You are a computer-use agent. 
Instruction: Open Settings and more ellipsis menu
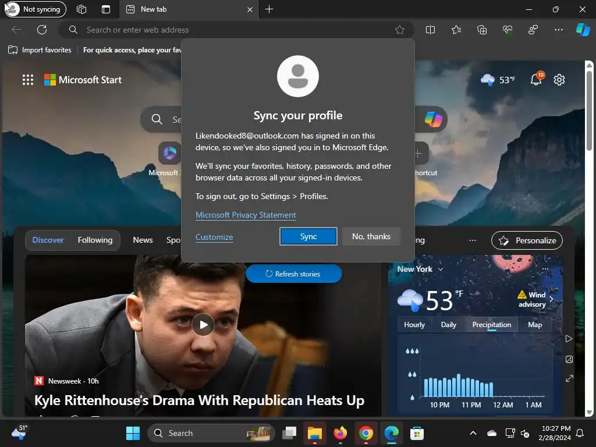pos(558,30)
